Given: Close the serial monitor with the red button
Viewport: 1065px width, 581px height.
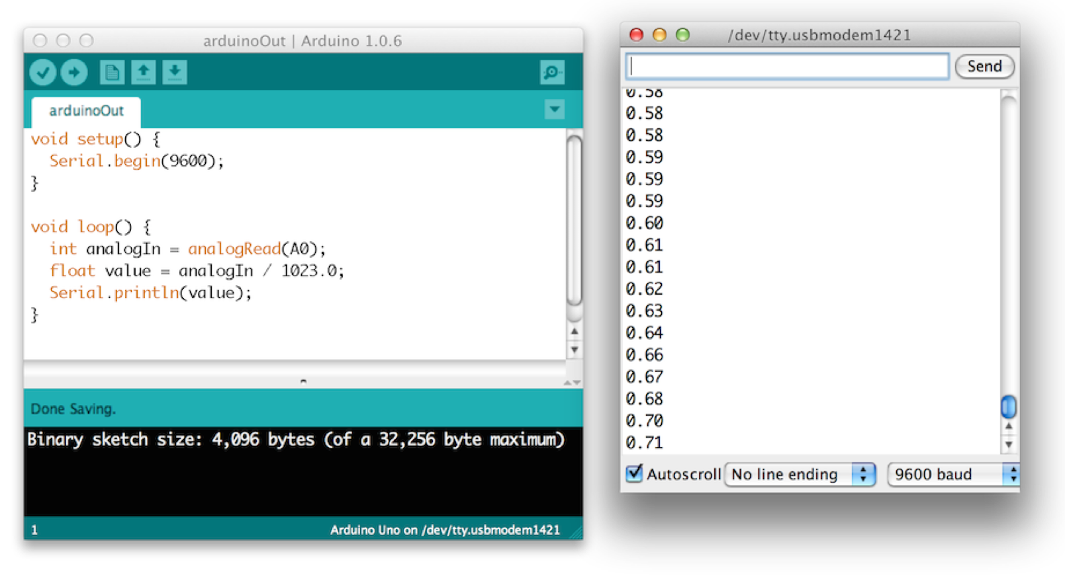Looking at the screenshot, I should (636, 34).
